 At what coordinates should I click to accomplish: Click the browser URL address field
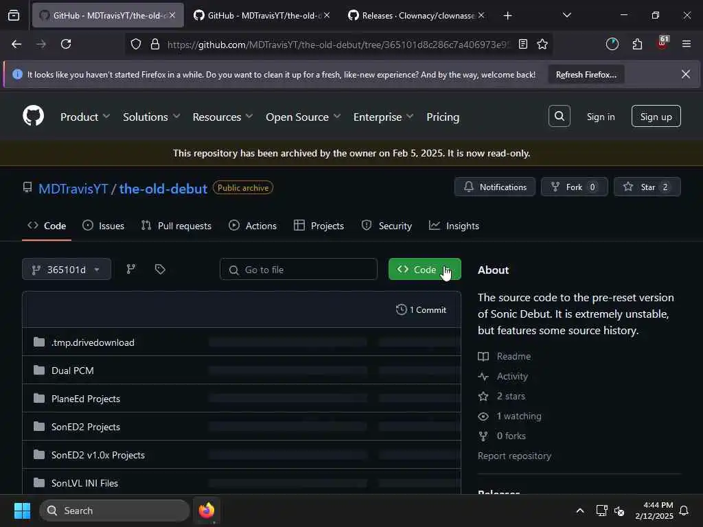[338, 44]
